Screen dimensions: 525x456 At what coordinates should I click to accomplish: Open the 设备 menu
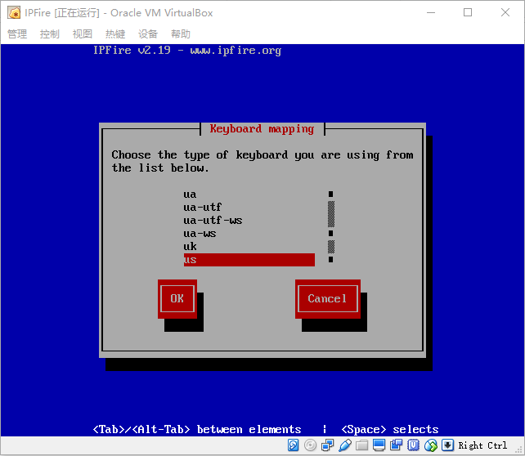[148, 34]
